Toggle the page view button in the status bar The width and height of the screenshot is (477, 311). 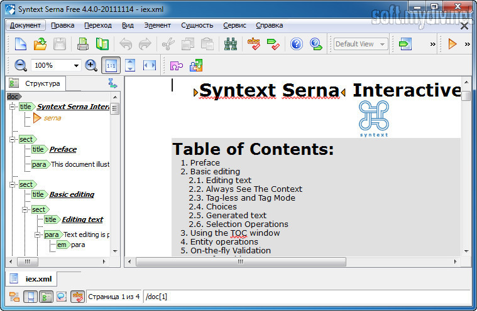tap(30, 297)
